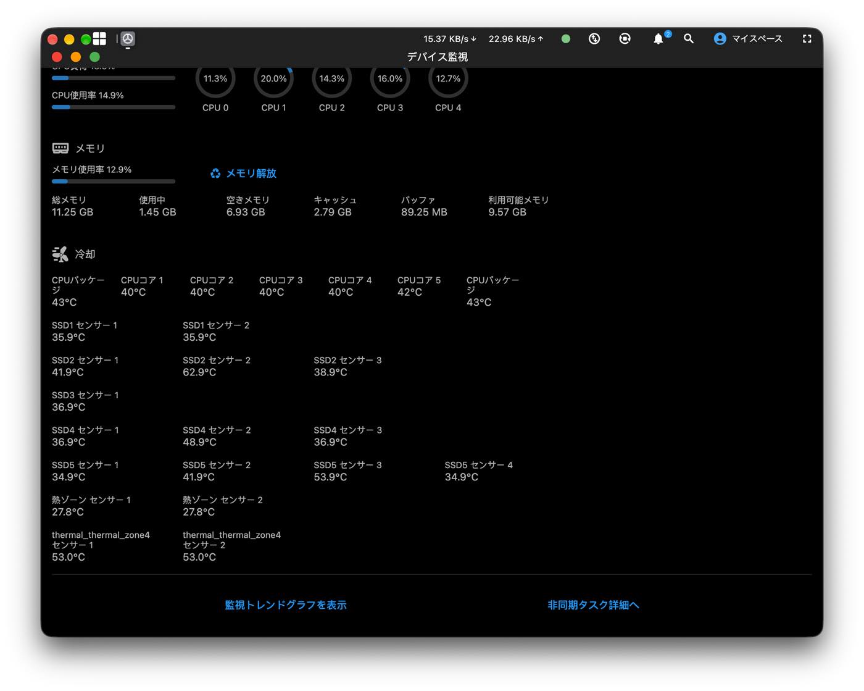The image size is (864, 691).
Task: Open notifications bell with badge 2
Action: [659, 38]
